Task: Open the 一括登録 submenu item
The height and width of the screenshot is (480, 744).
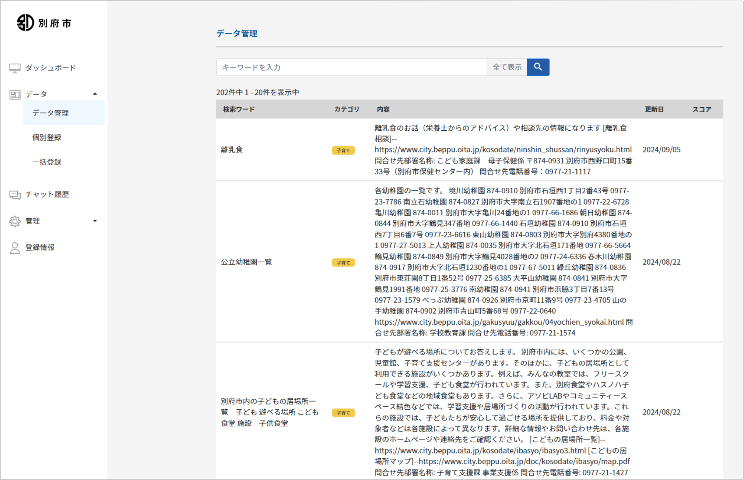Action: tap(47, 162)
